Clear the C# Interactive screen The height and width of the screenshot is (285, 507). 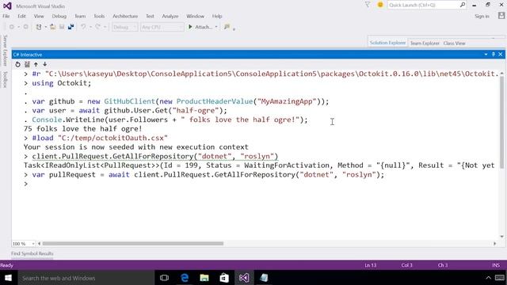pos(27,64)
